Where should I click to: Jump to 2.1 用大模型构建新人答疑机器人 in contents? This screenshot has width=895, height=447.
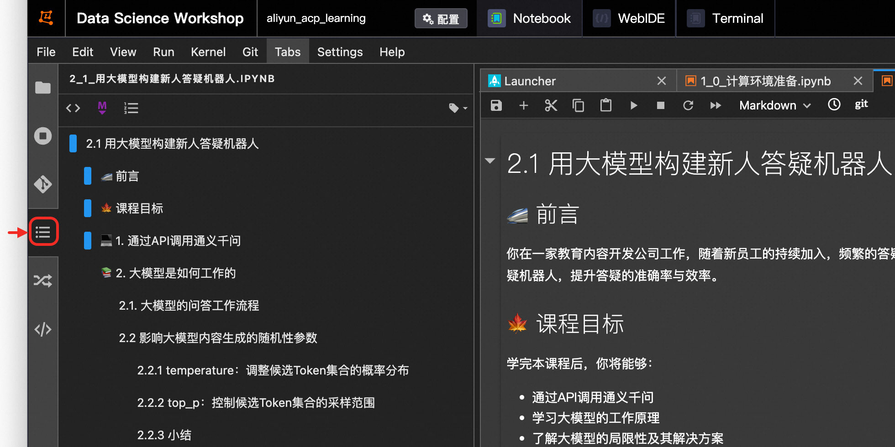point(172,144)
